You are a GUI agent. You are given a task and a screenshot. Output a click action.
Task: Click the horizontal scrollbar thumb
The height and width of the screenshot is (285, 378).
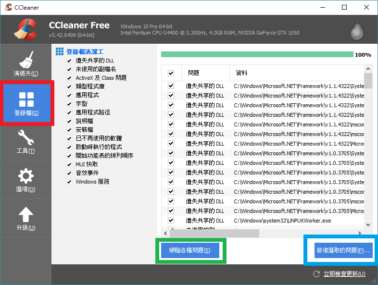214,233
